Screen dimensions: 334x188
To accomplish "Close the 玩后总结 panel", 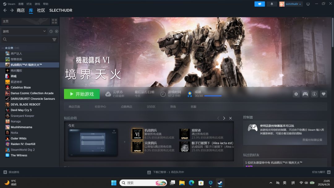I will point(230,118).
